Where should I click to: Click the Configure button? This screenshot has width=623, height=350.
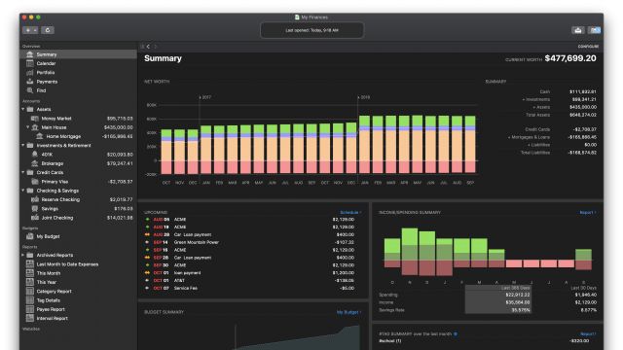point(588,47)
